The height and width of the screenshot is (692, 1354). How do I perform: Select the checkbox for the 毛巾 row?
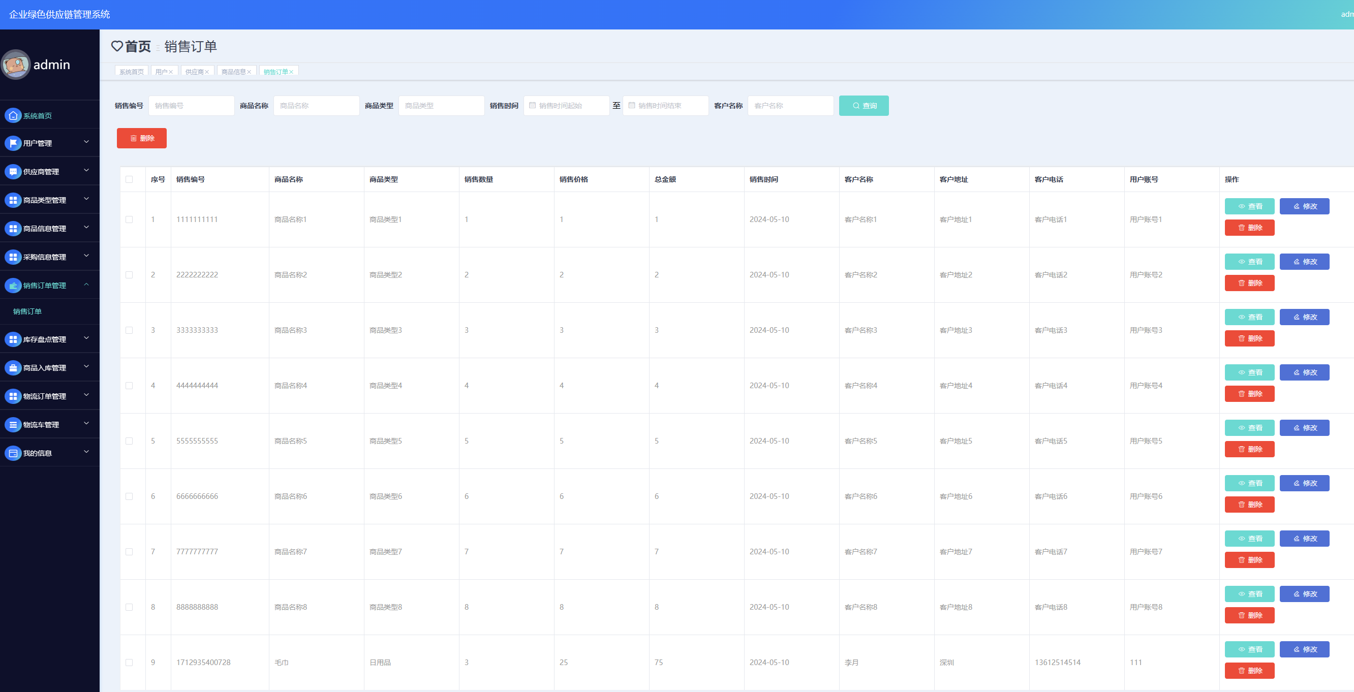[x=129, y=662]
